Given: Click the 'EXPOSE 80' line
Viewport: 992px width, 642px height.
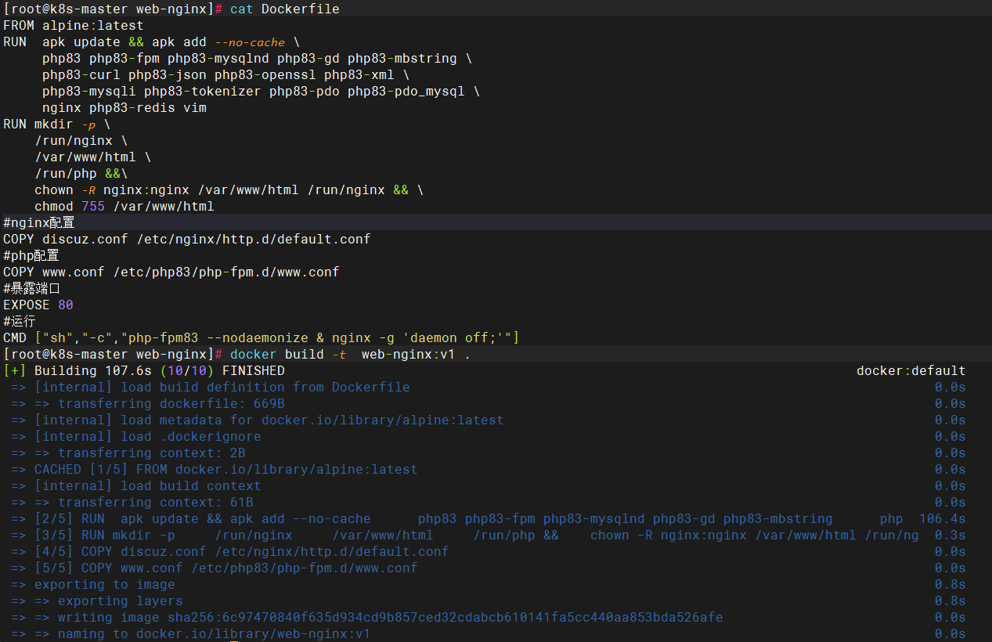Looking at the screenshot, I should (x=38, y=305).
